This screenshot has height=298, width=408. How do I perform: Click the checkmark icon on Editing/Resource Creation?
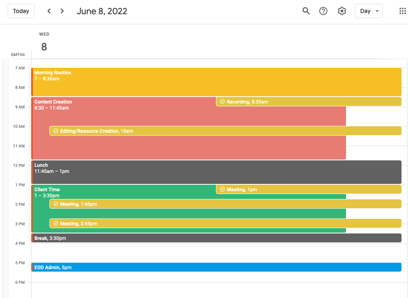coord(56,131)
